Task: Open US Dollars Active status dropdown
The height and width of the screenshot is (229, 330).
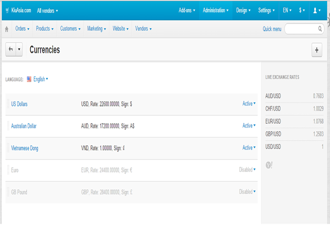Action: coord(249,103)
